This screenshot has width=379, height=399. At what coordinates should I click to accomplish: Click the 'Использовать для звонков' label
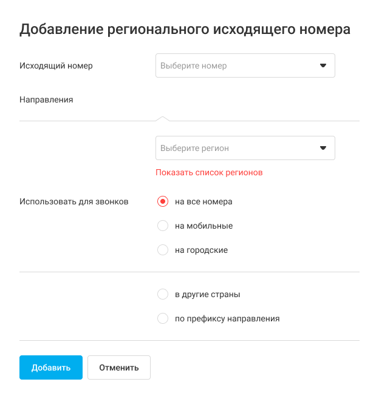pos(73,201)
